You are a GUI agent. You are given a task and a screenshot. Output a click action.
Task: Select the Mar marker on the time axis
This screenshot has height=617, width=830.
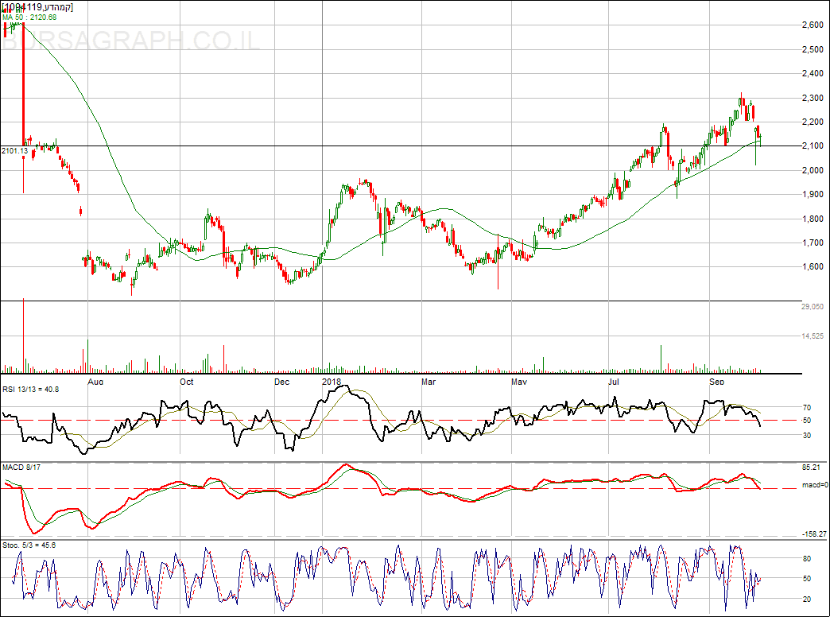coord(428,382)
